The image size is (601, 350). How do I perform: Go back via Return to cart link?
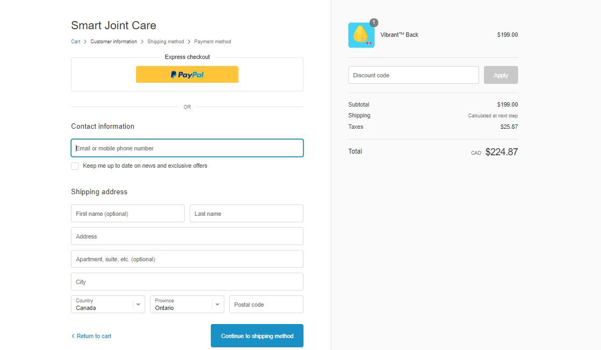pyautogui.click(x=91, y=336)
